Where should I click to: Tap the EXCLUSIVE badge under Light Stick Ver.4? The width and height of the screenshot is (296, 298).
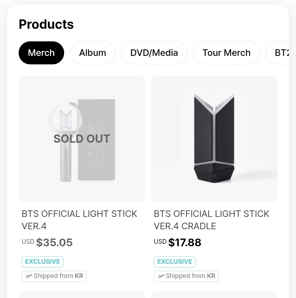[42, 262]
